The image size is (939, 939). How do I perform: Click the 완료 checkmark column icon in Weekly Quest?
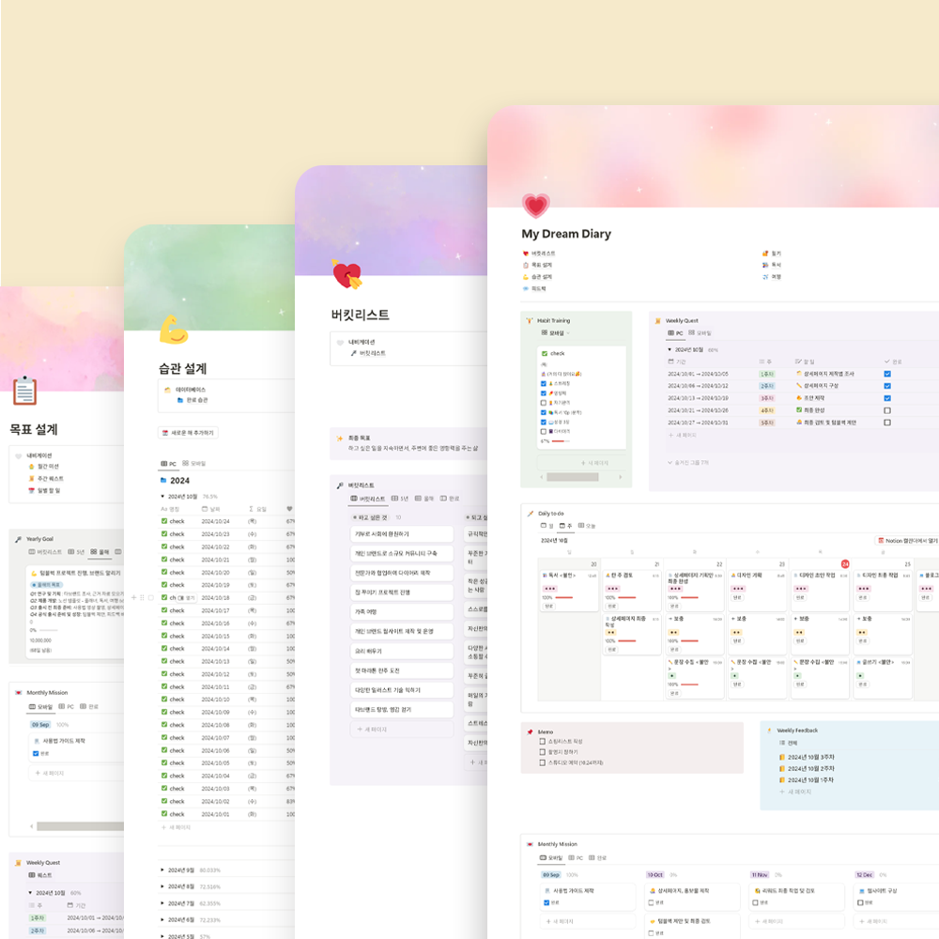887,362
